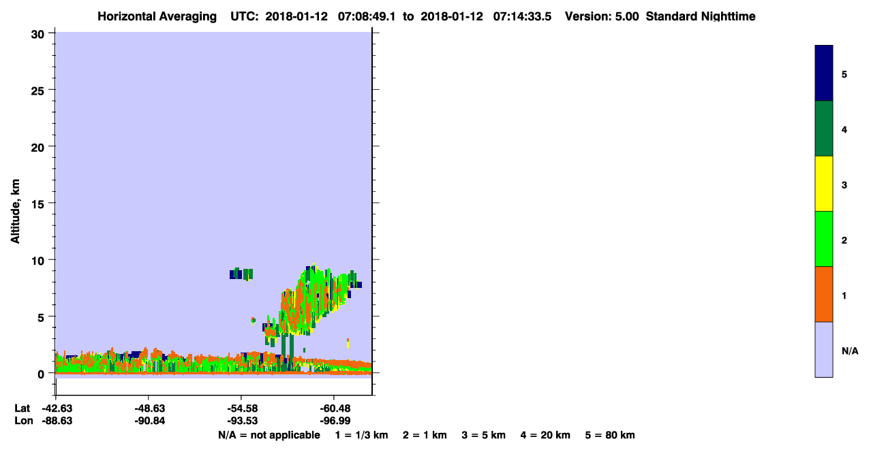Click the y-axis tick label 30
This screenshot has height=454, width=886.
40,33
